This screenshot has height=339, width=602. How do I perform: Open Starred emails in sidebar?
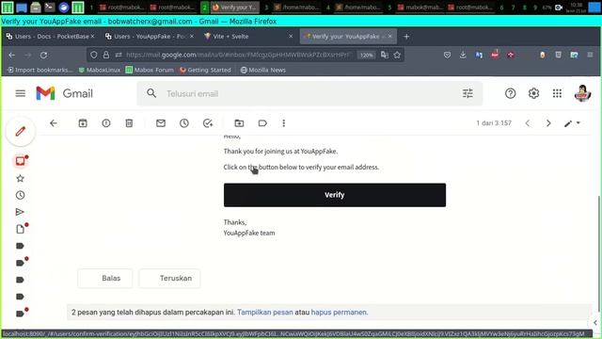pos(21,178)
